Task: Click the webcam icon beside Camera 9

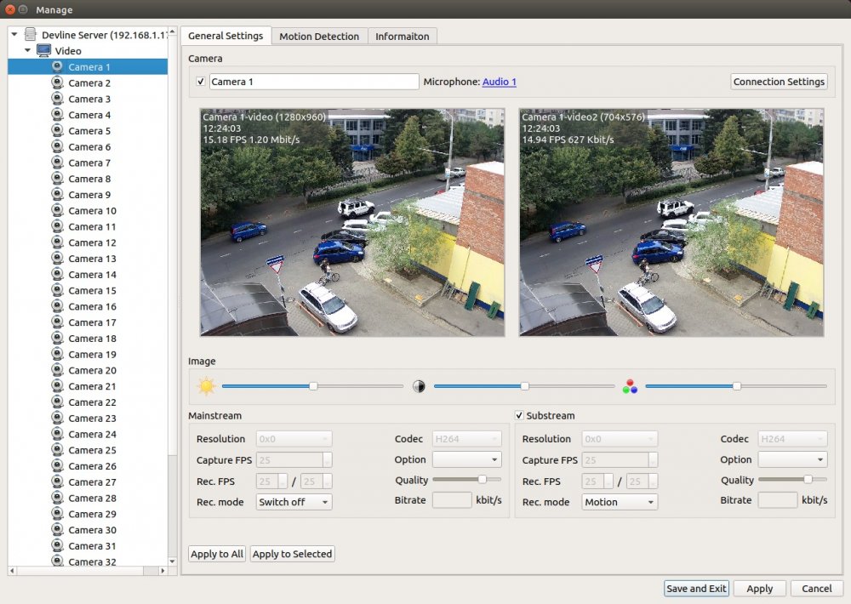Action: 57,194
